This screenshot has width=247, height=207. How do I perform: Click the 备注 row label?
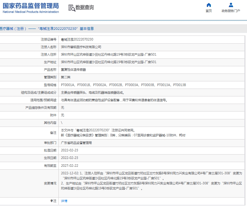point(53,133)
